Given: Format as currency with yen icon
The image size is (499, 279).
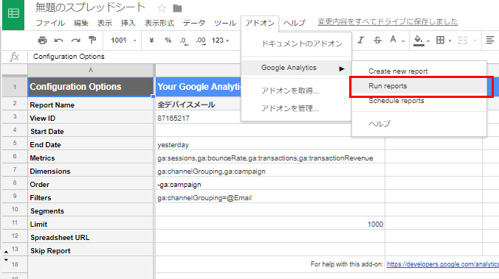Looking at the screenshot, I should point(151,40).
